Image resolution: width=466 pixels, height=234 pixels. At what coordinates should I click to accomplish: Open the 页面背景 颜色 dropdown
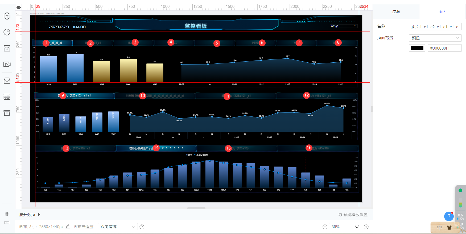[435, 38]
